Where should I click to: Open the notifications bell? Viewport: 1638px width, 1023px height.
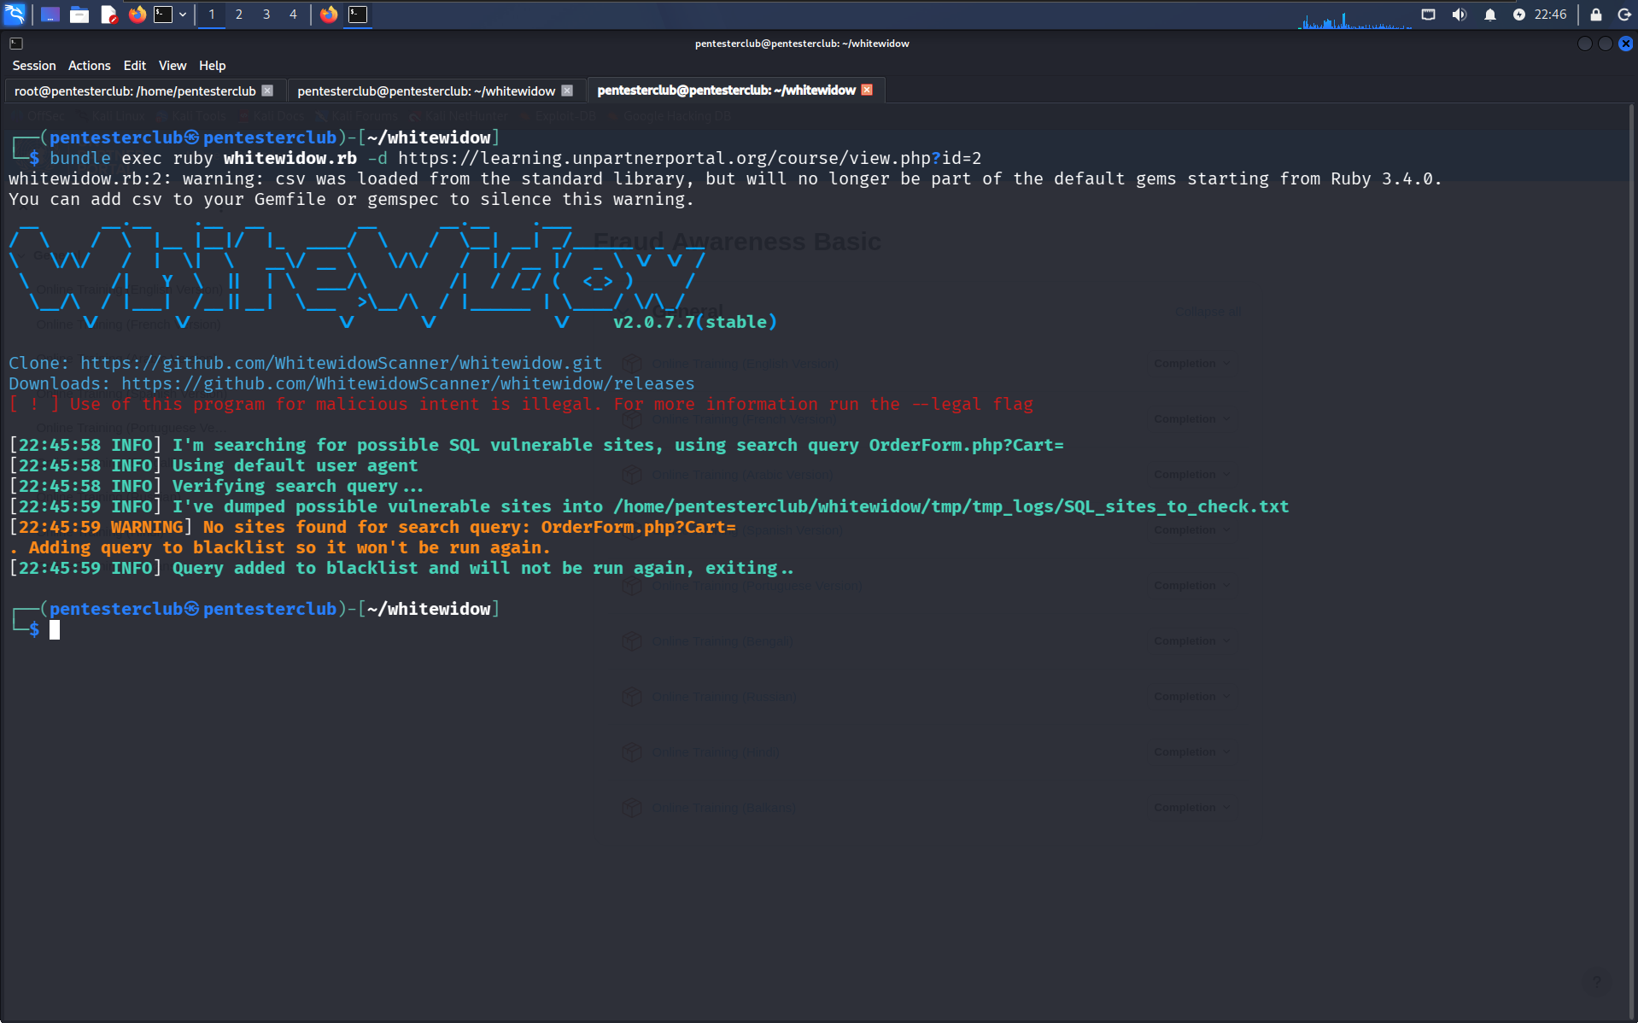tap(1489, 15)
